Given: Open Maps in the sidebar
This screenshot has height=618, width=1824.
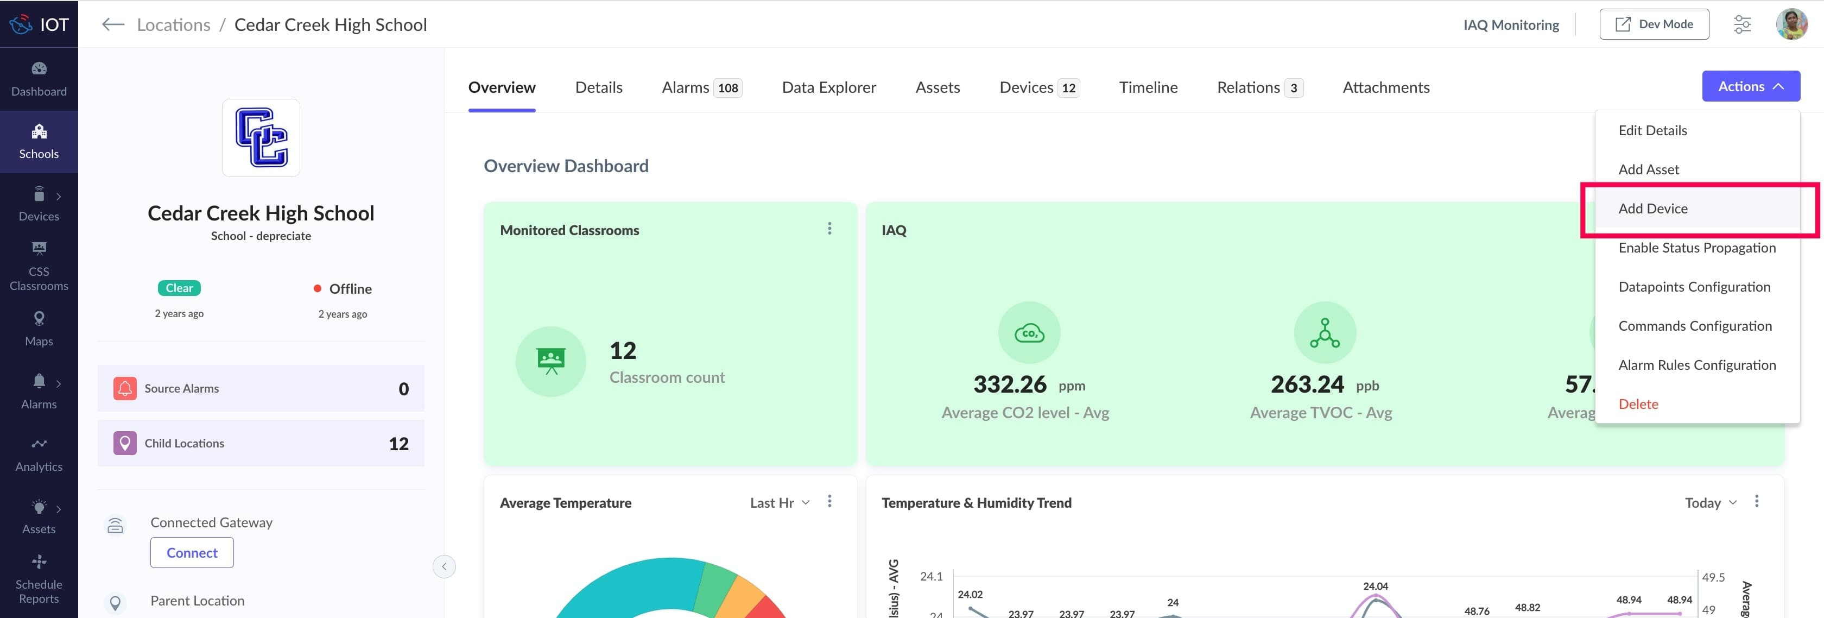Looking at the screenshot, I should point(39,329).
